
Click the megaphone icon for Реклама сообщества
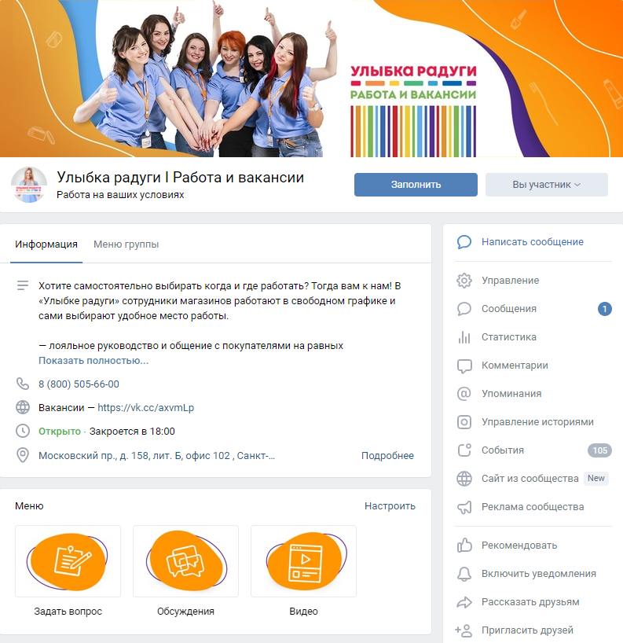click(x=464, y=507)
